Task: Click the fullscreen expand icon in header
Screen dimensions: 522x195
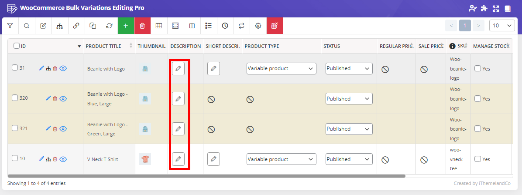Action: tap(496, 8)
